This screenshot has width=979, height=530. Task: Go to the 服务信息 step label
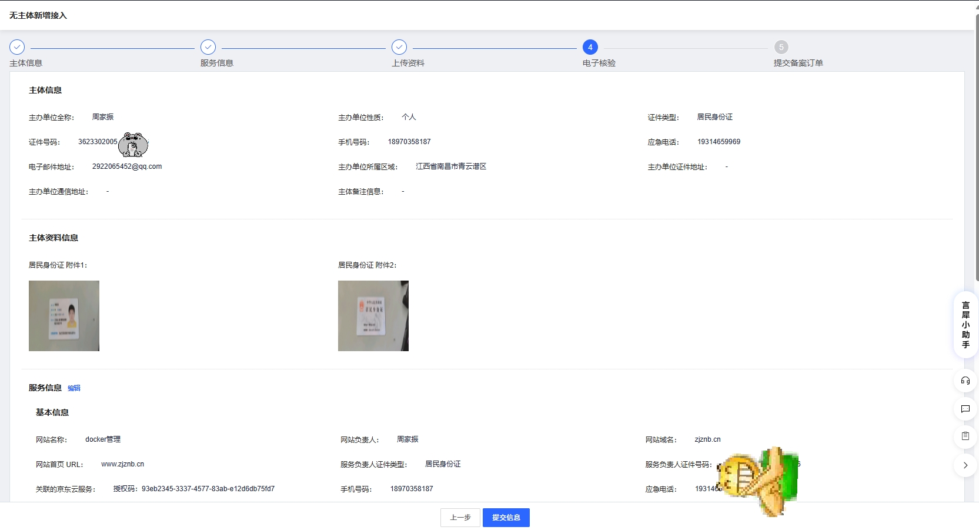pos(217,63)
